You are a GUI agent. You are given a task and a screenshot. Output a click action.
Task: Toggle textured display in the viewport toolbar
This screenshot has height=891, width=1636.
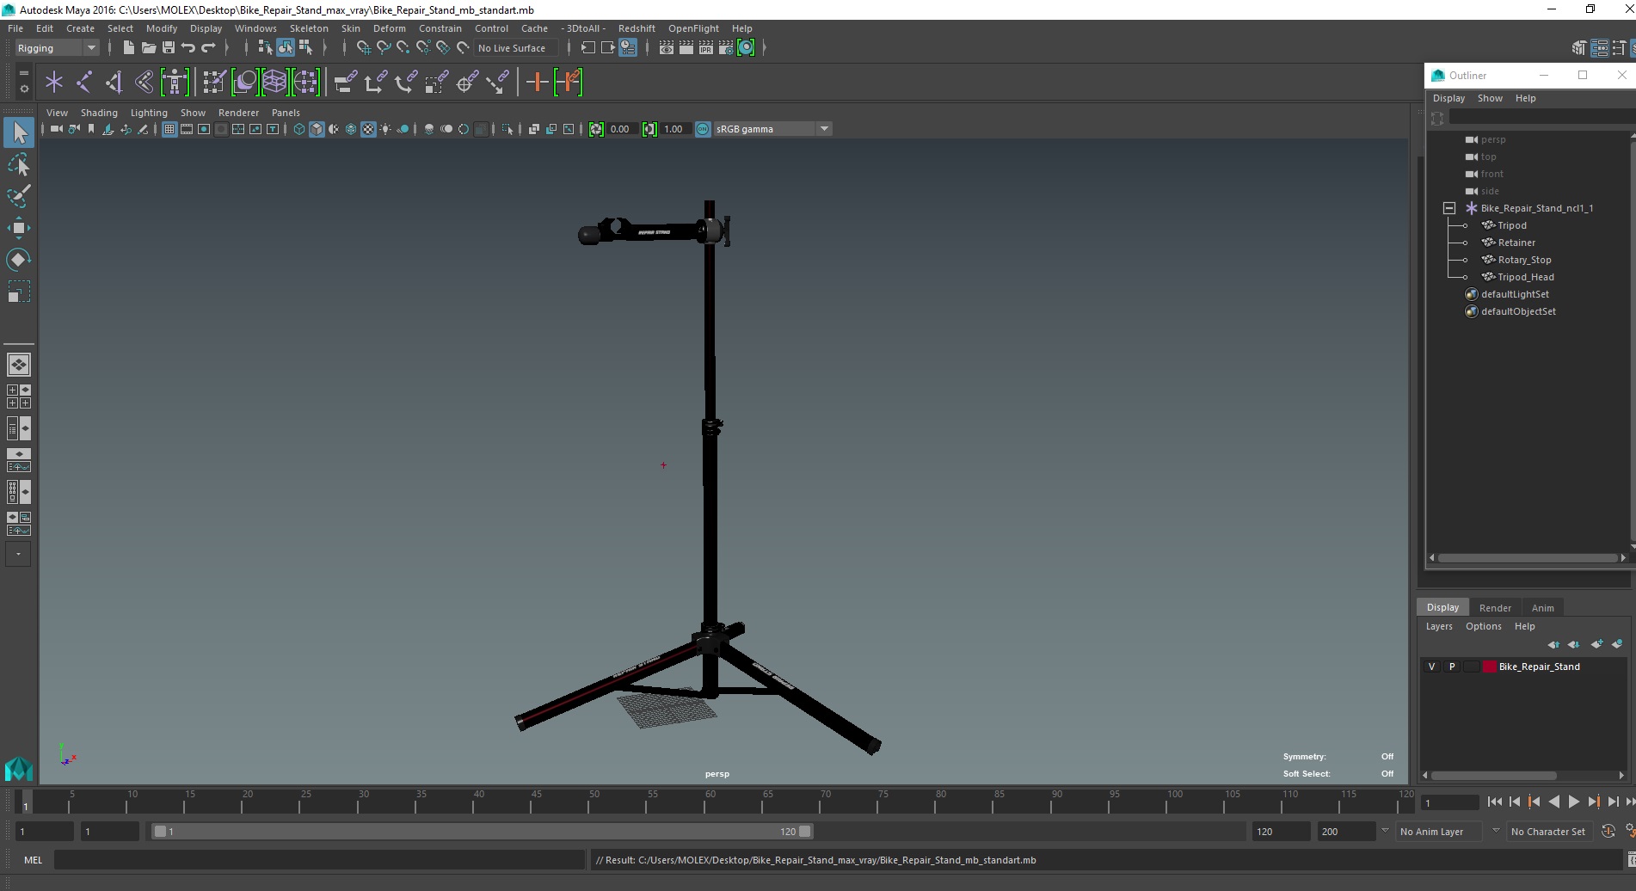click(368, 129)
